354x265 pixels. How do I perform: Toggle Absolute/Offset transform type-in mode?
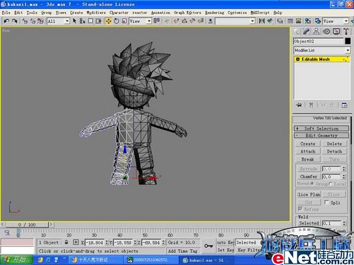[76, 242]
